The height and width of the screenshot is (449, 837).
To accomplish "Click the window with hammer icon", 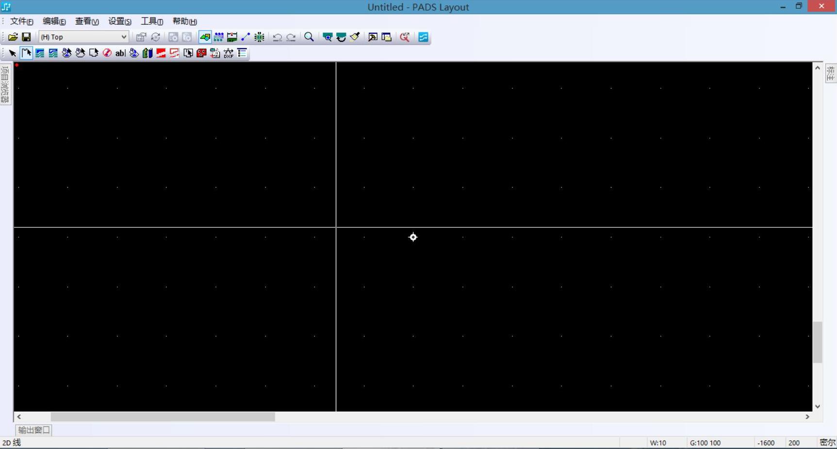I will (373, 37).
